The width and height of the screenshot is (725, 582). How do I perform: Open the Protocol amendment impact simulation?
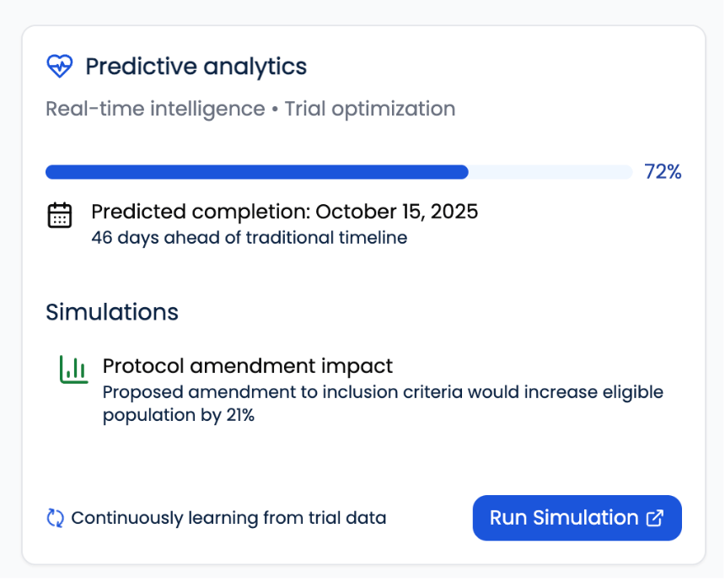tap(248, 366)
